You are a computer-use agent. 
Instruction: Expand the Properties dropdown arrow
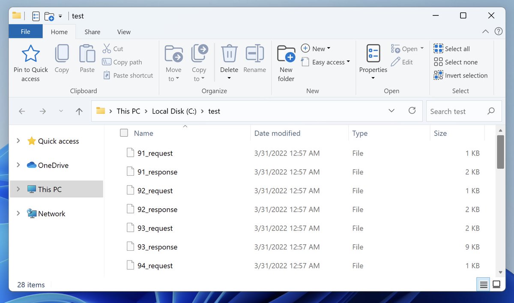[373, 78]
